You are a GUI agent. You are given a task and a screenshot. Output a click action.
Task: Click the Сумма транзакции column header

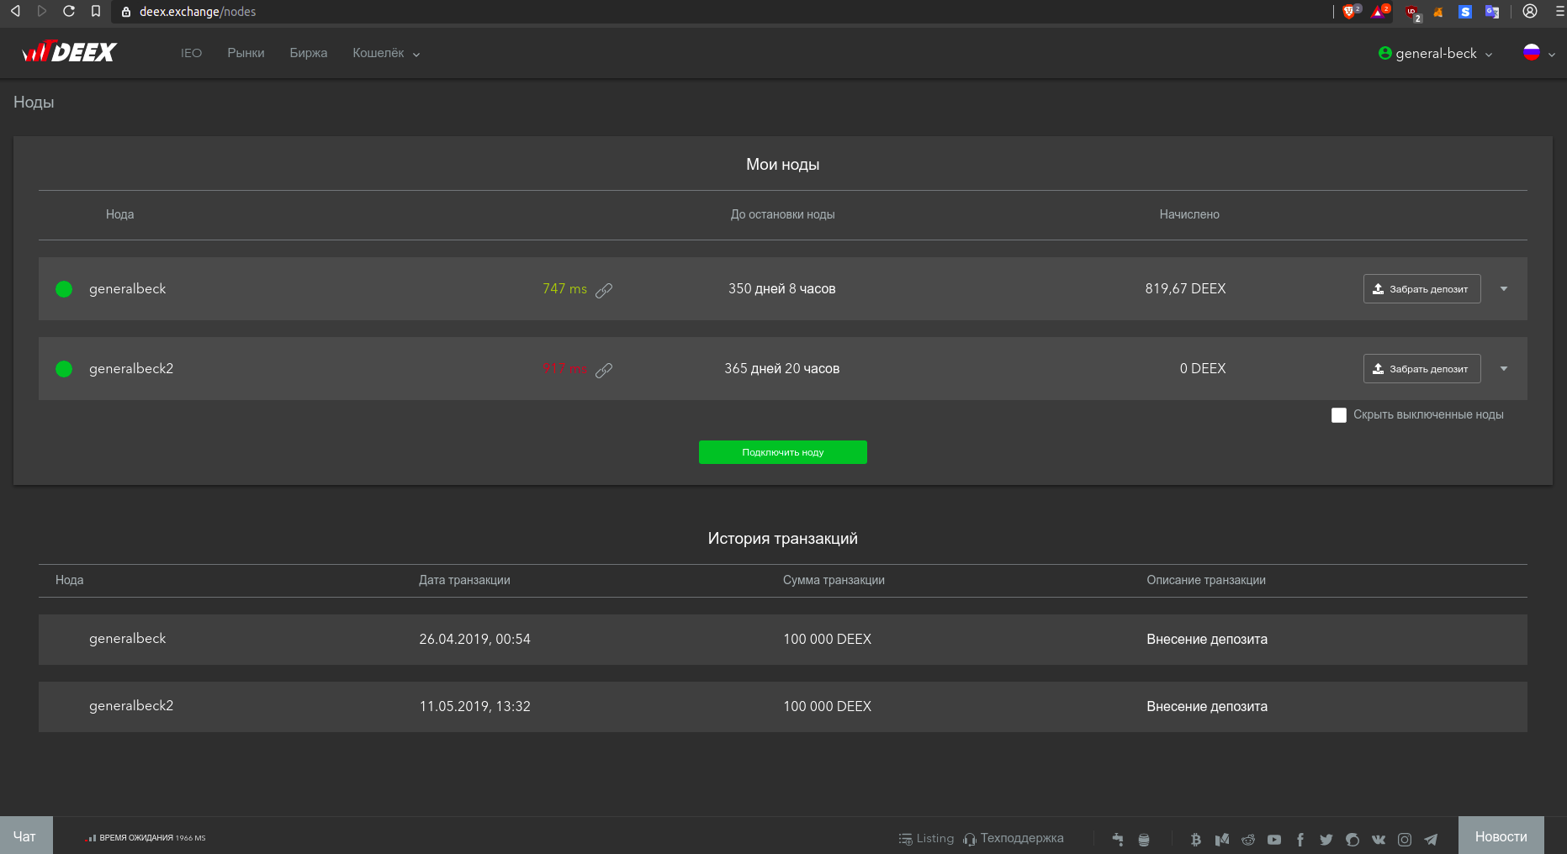click(x=834, y=580)
